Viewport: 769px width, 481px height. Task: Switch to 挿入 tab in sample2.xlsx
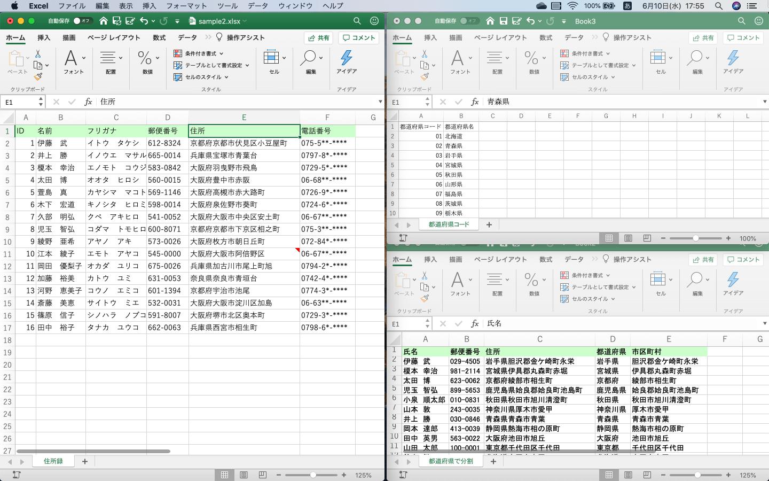click(x=44, y=37)
